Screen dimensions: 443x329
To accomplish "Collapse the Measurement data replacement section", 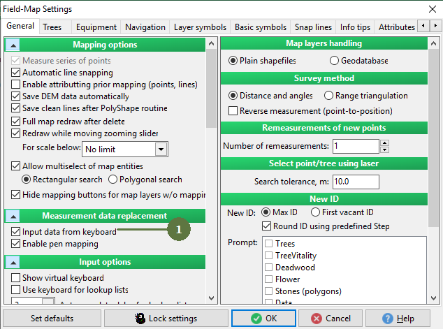I will pyautogui.click(x=13, y=217).
